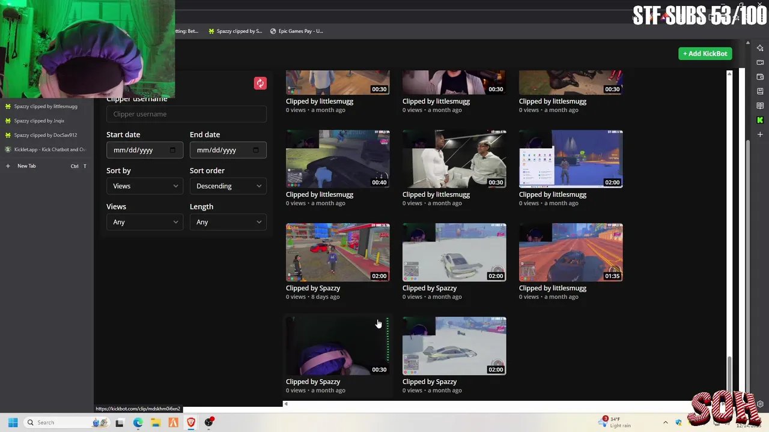Open the 01:35 orange road clip by littlesmugg
Screen dimensions: 769x432
571,253
